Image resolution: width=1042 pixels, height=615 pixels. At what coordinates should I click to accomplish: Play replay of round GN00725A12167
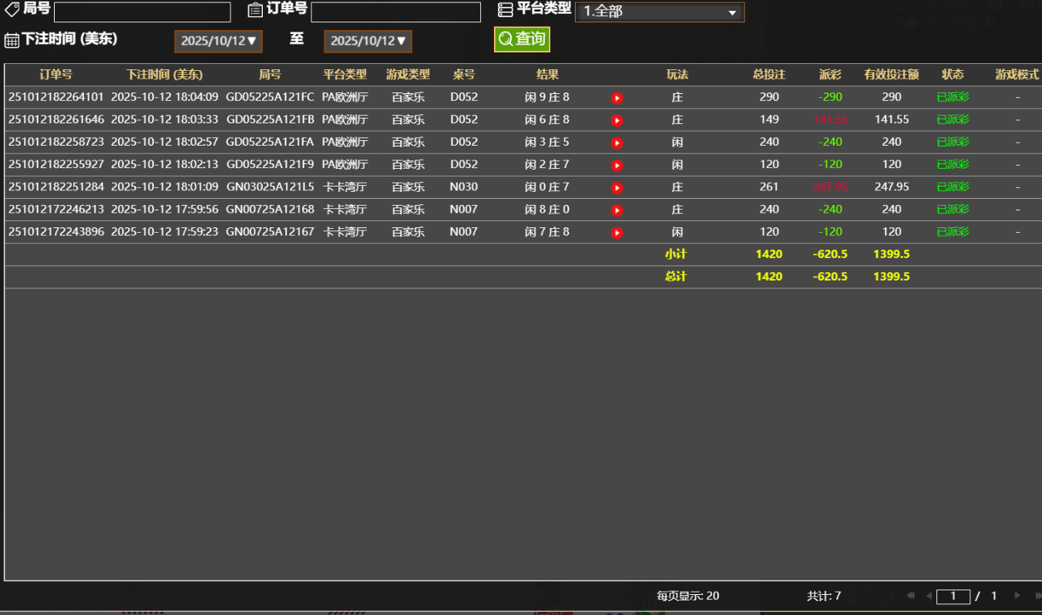click(617, 231)
